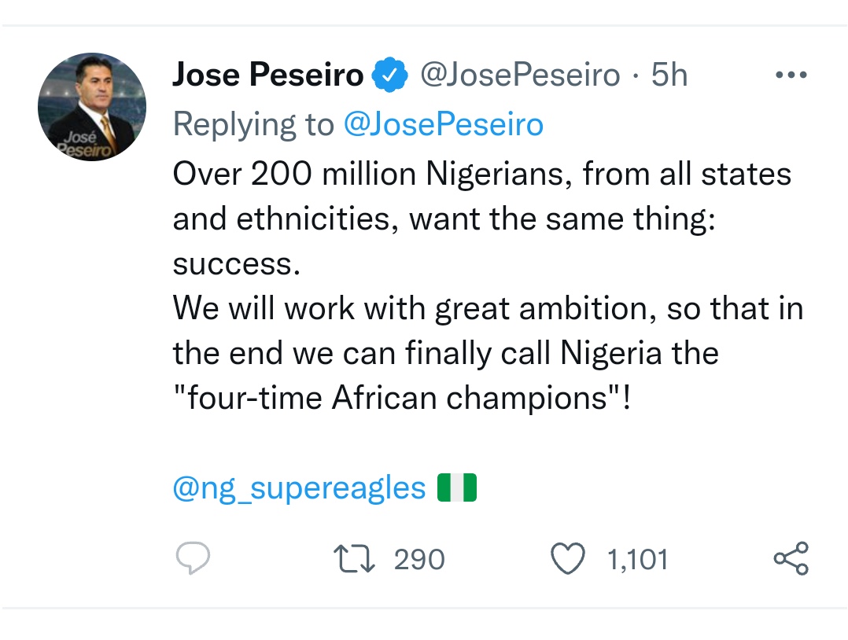Open the @ng_supereagles mention
848x640 pixels.
click(x=299, y=488)
